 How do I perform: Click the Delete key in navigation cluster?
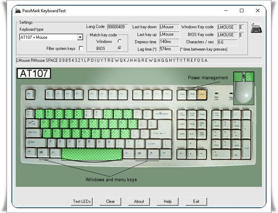[x=182, y=134]
